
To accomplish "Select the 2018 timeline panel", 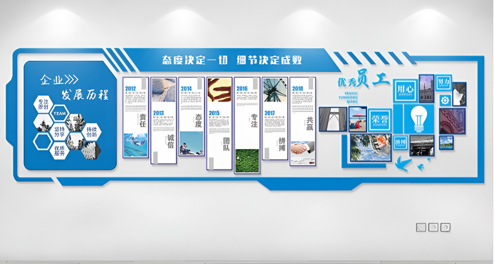I will point(303,122).
